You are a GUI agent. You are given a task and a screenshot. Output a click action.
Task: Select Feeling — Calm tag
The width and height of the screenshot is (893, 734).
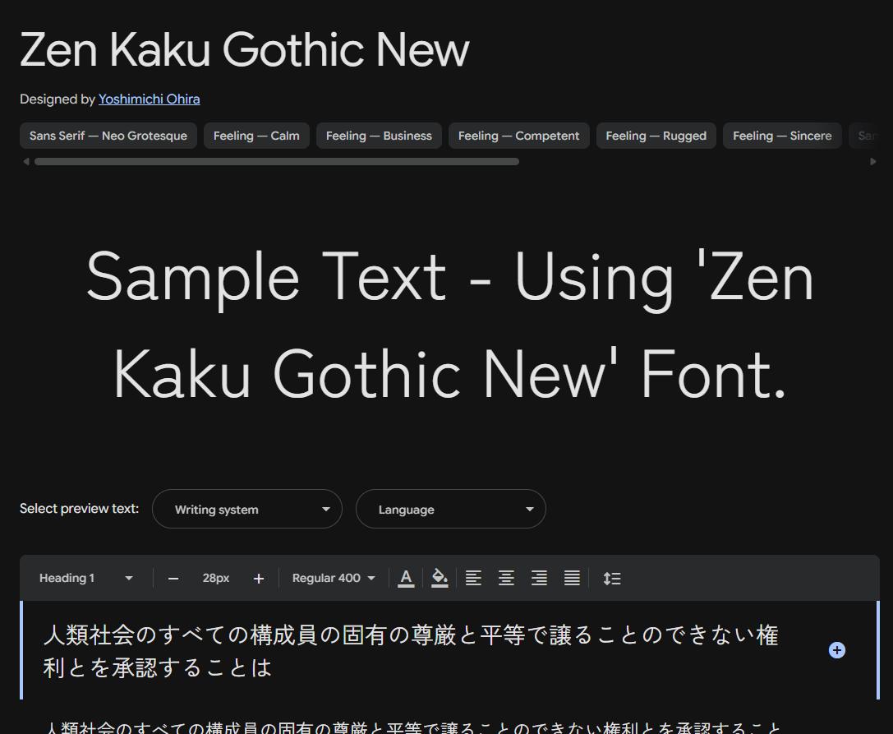coord(256,136)
